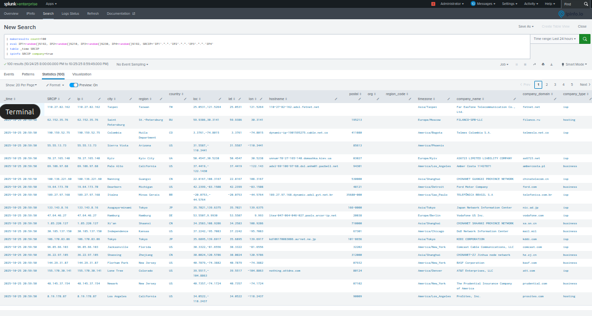Open the share search icon
592x316 pixels.
pos(534,64)
